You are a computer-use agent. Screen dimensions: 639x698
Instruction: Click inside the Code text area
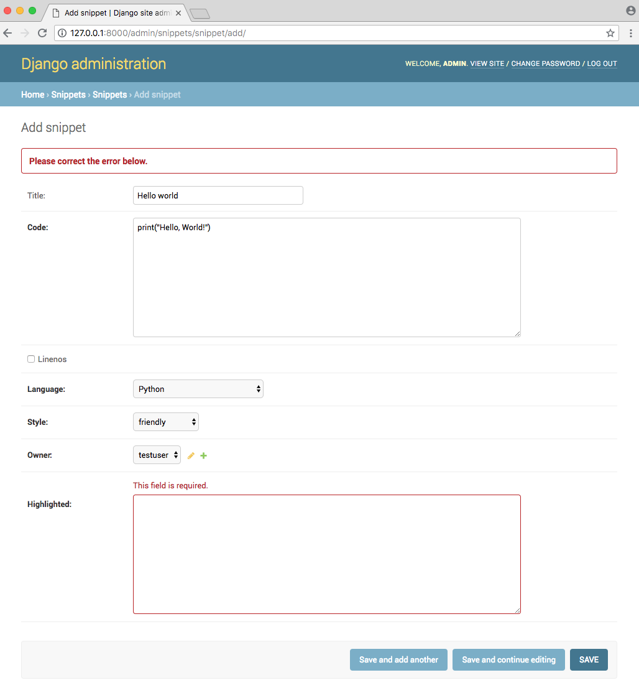(x=327, y=277)
